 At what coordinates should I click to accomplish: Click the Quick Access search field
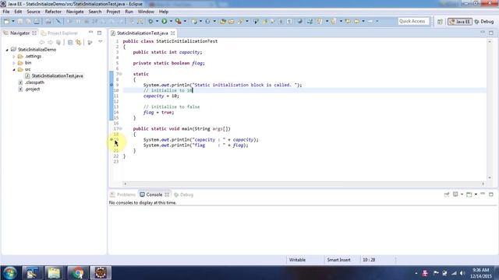pyautogui.click(x=413, y=21)
